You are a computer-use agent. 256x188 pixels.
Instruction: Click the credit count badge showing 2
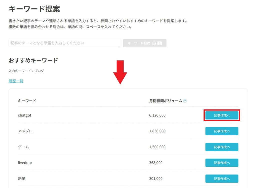(159, 43)
